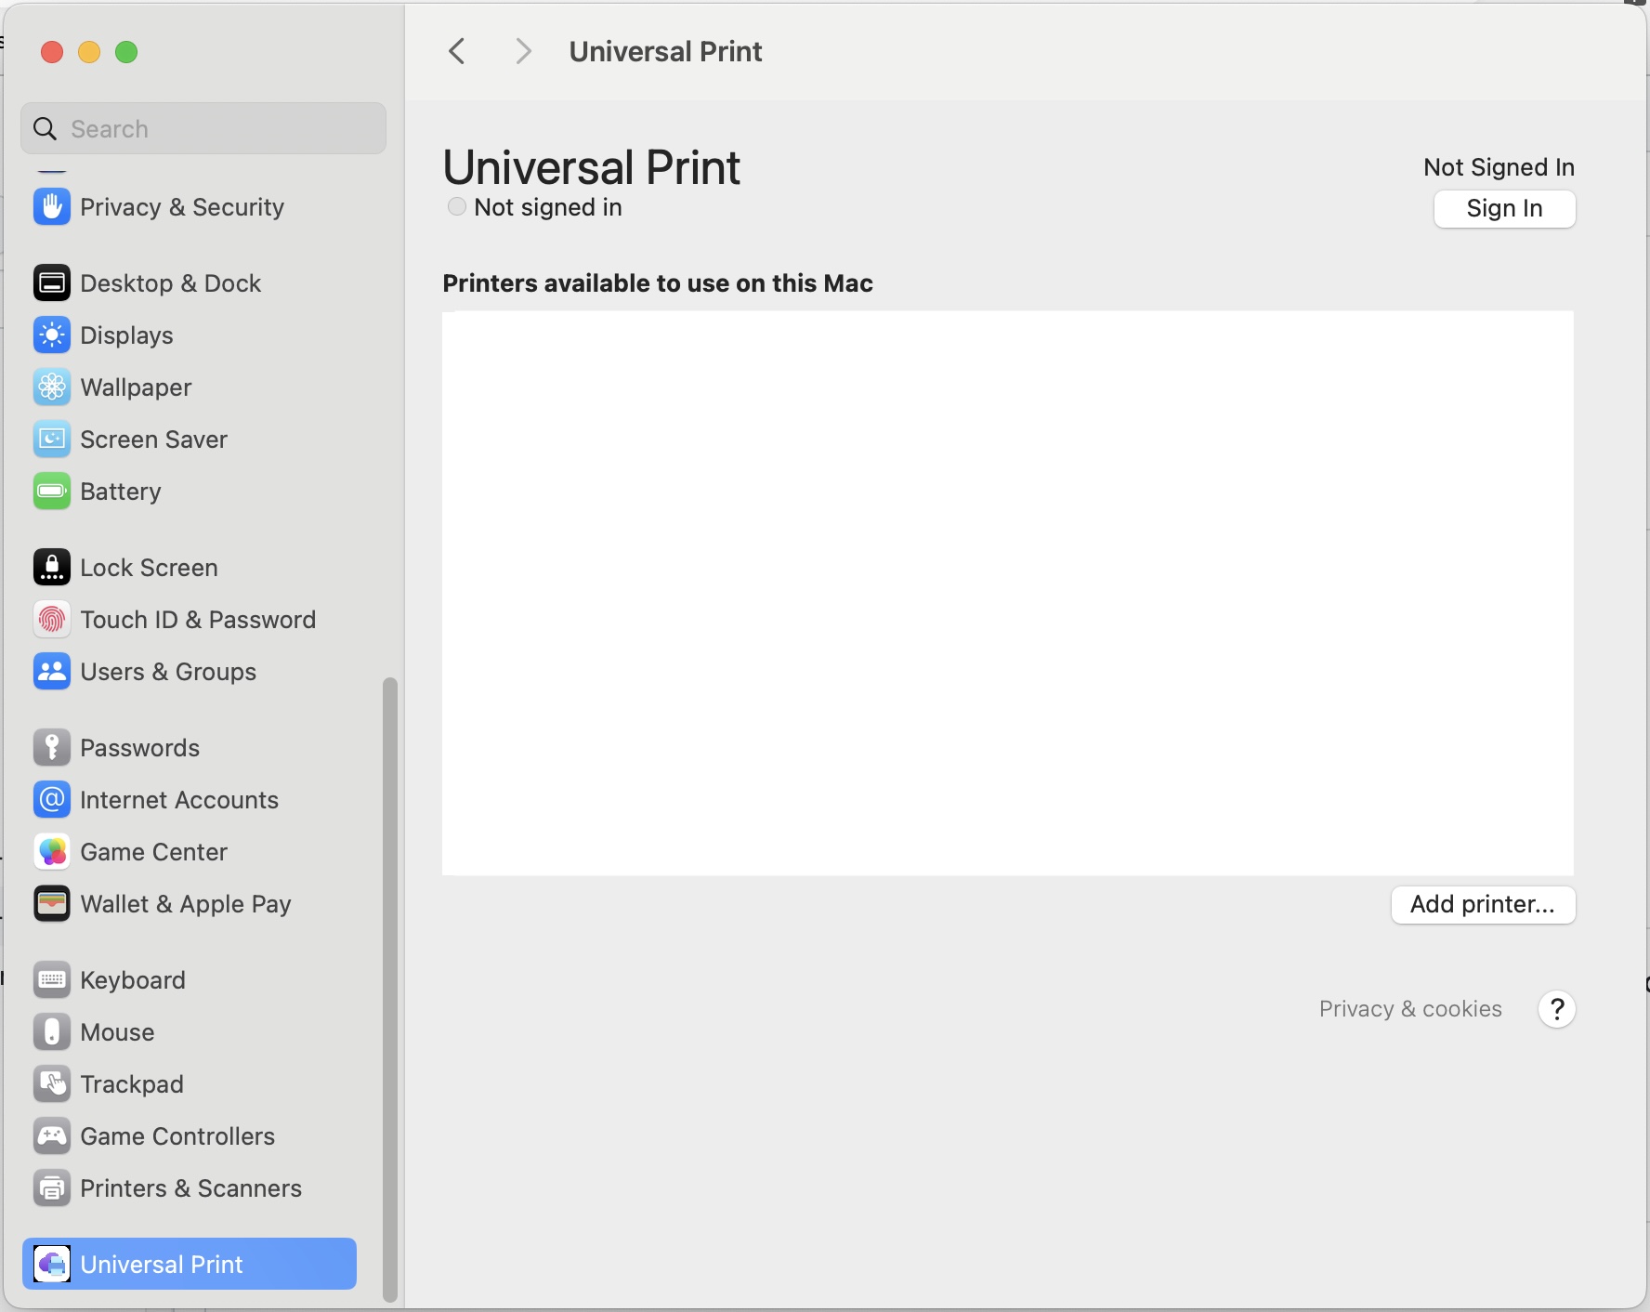Select the Not signed in radio button
This screenshot has height=1312, width=1650.
pos(456,206)
